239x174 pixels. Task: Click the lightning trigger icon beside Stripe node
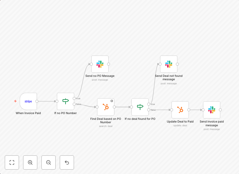pyautogui.click(x=15, y=101)
